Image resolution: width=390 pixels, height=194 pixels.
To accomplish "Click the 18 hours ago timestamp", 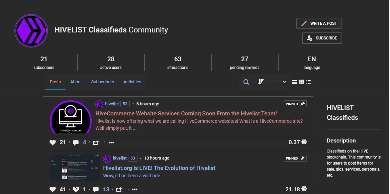I will tap(157, 158).
